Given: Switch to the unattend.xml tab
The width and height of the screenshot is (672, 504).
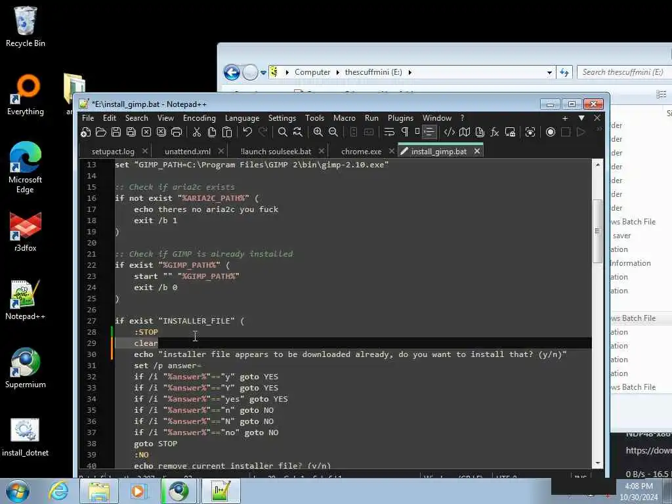Looking at the screenshot, I should [x=187, y=152].
